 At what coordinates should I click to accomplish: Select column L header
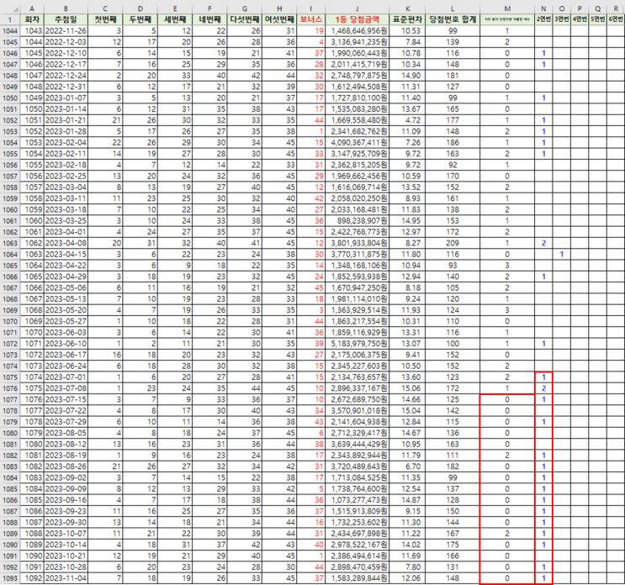pyautogui.click(x=453, y=8)
